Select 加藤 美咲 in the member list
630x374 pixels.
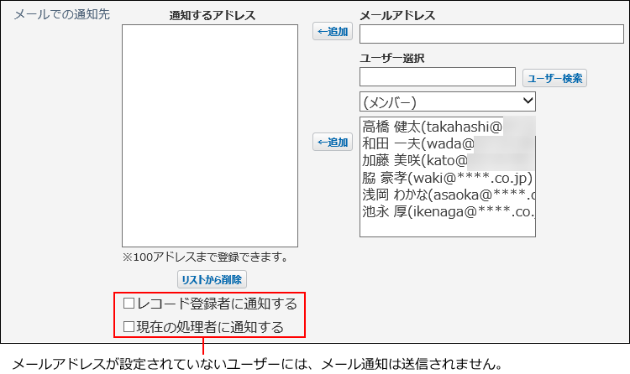pyautogui.click(x=447, y=160)
